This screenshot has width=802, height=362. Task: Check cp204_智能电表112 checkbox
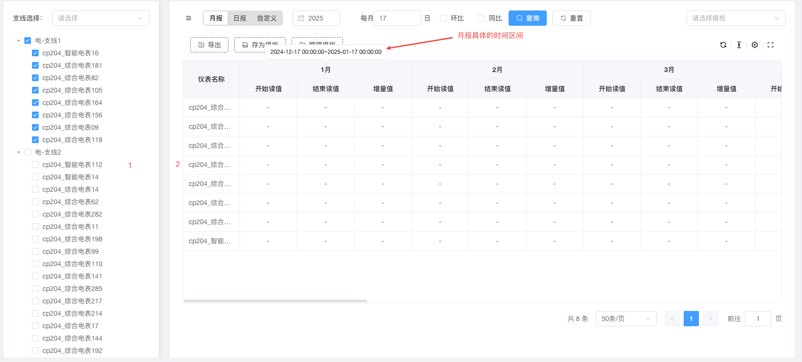(x=35, y=165)
